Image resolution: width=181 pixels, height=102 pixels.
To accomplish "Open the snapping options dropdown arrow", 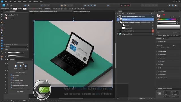I will pos(131,5).
